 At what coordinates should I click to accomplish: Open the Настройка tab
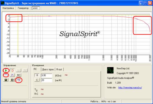coord(8,8)
